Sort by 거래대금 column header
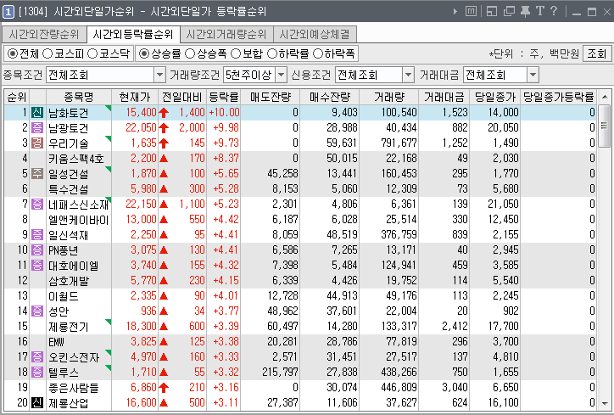The image size is (614, 415). click(x=444, y=97)
